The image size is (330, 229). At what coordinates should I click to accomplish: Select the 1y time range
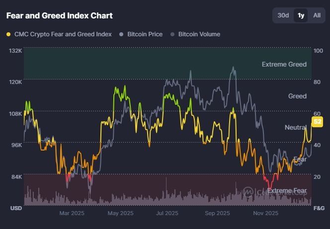[301, 15]
